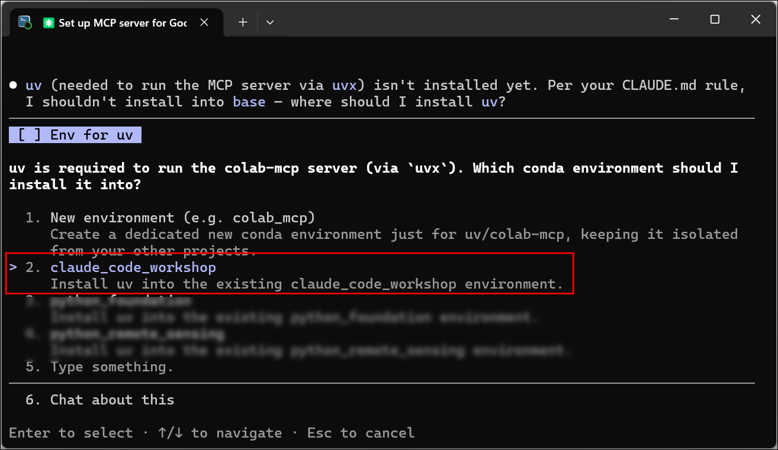Select option 6 Chat about this
Viewport: 778px width, 450px height.
coord(99,400)
